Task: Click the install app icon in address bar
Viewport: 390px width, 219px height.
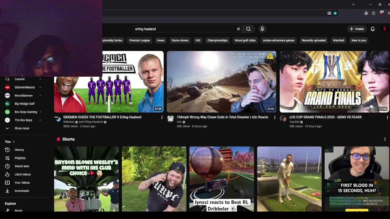Action: tap(329, 13)
